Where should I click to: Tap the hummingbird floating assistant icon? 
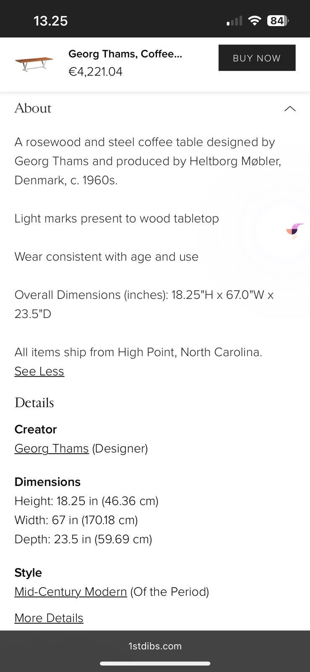click(295, 231)
